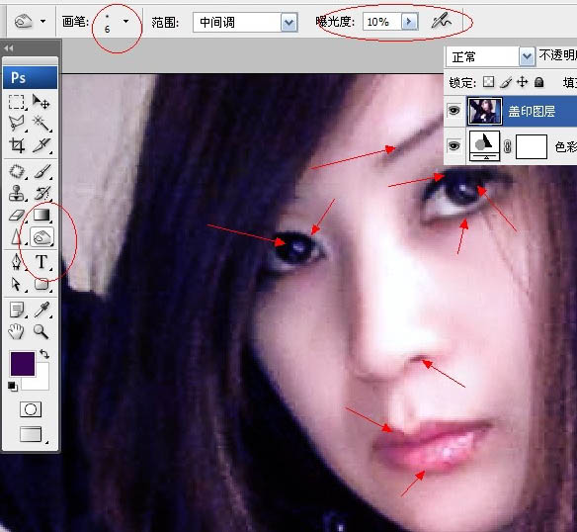Choose the Brush tool
Viewport: 577px width, 532px height.
tap(41, 171)
